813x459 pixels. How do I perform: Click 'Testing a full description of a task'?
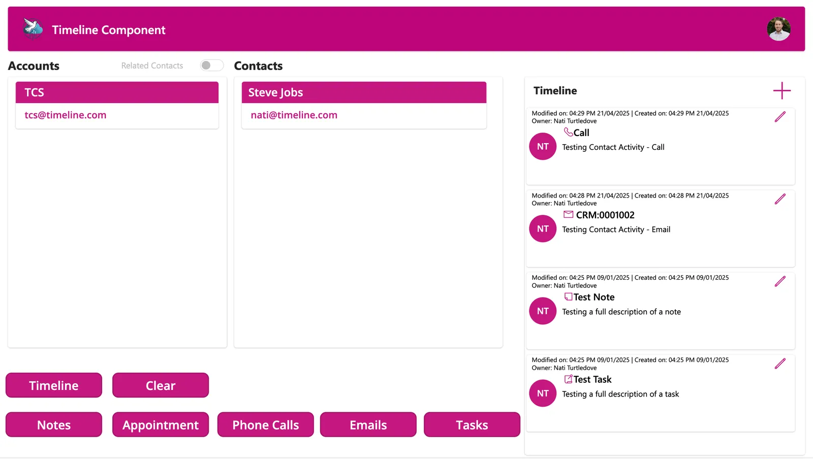[x=620, y=394]
